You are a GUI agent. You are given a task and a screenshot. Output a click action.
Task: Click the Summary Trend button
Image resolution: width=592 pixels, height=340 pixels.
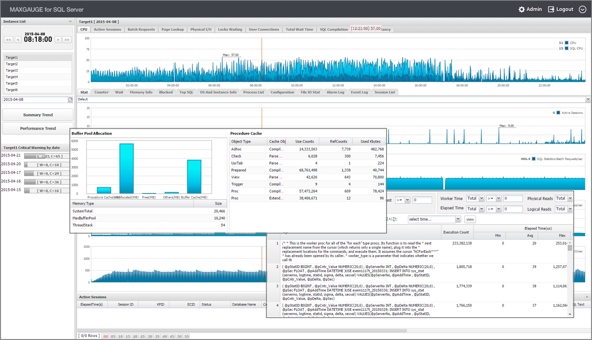38,115
